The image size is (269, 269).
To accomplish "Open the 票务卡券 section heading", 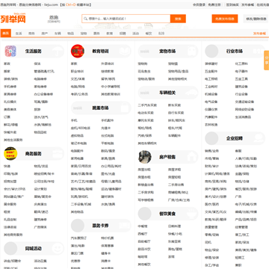I will 100,226.
